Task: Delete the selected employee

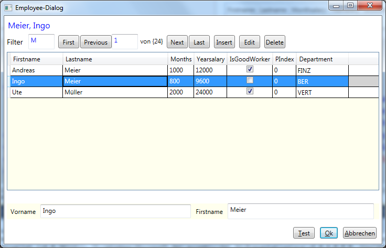Action: click(274, 42)
